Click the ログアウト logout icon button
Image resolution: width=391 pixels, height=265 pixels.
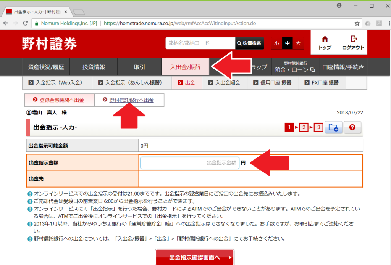[x=353, y=42]
